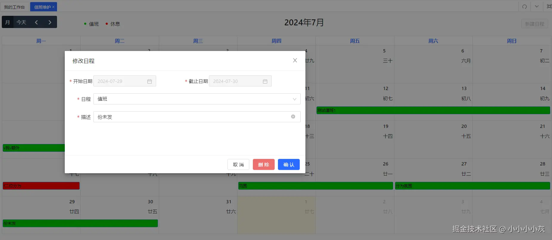This screenshot has width=552, height=240.
Task: Open the v我v额外 event bar
Action: (34, 148)
